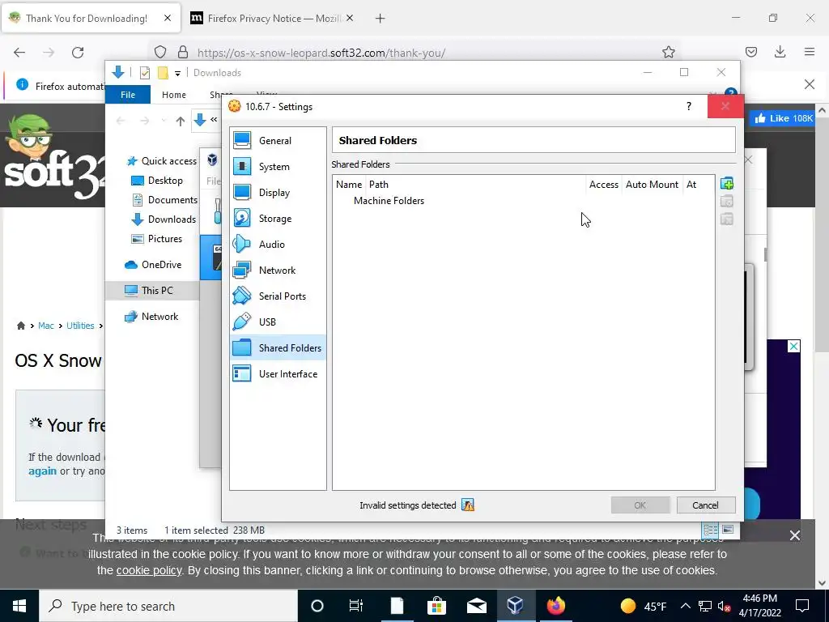829x622 pixels.
Task: Switch to Firefox from taskbar
Action: [555, 606]
